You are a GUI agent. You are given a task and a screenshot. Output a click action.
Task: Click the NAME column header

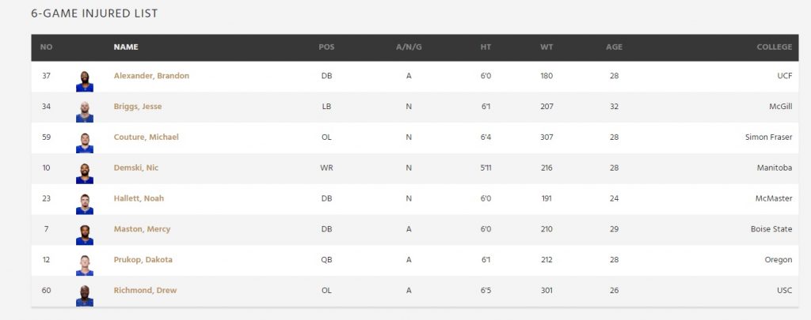126,47
